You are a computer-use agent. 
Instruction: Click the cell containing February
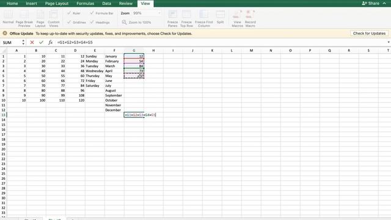click(x=114, y=61)
